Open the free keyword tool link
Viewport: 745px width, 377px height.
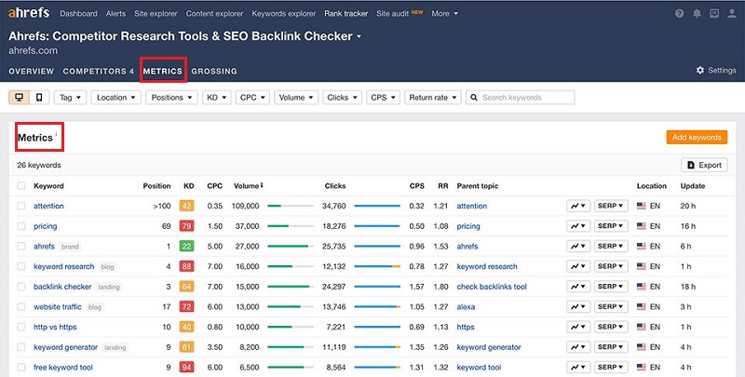click(63, 368)
